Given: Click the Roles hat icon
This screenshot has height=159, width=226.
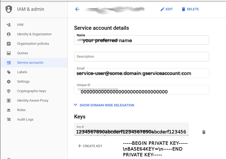Looking at the screenshot, I should (9, 110).
